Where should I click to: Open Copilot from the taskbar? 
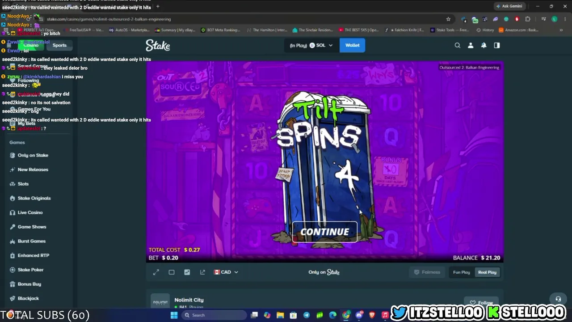(x=267, y=315)
